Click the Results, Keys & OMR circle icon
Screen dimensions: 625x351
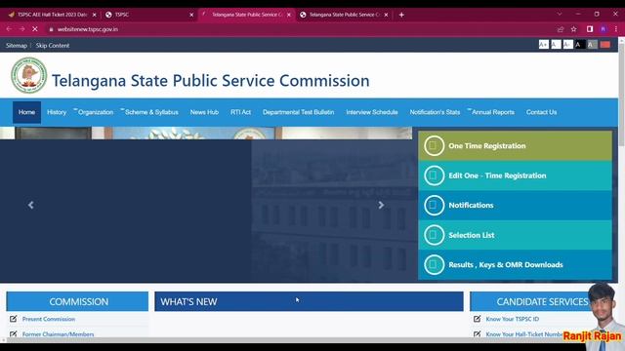(x=434, y=264)
